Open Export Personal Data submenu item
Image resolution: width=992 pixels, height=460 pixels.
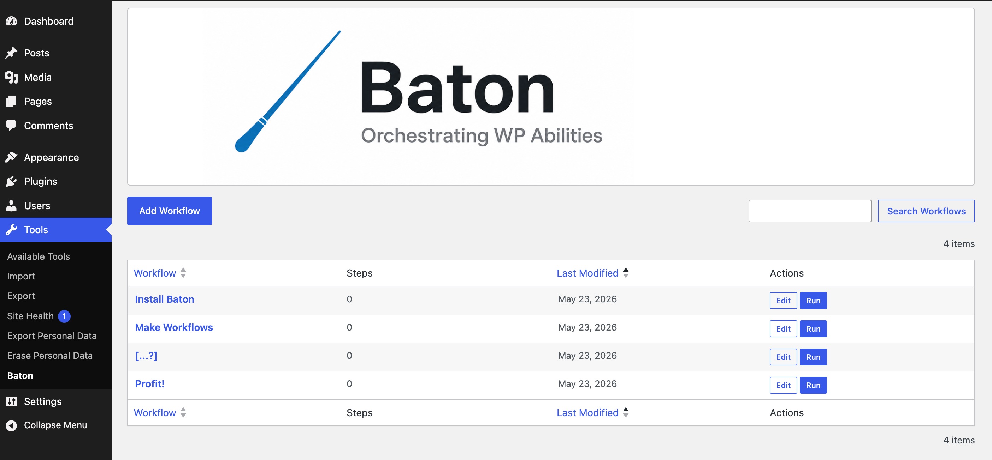(x=52, y=336)
